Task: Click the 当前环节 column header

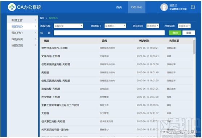Action: tap(174, 41)
